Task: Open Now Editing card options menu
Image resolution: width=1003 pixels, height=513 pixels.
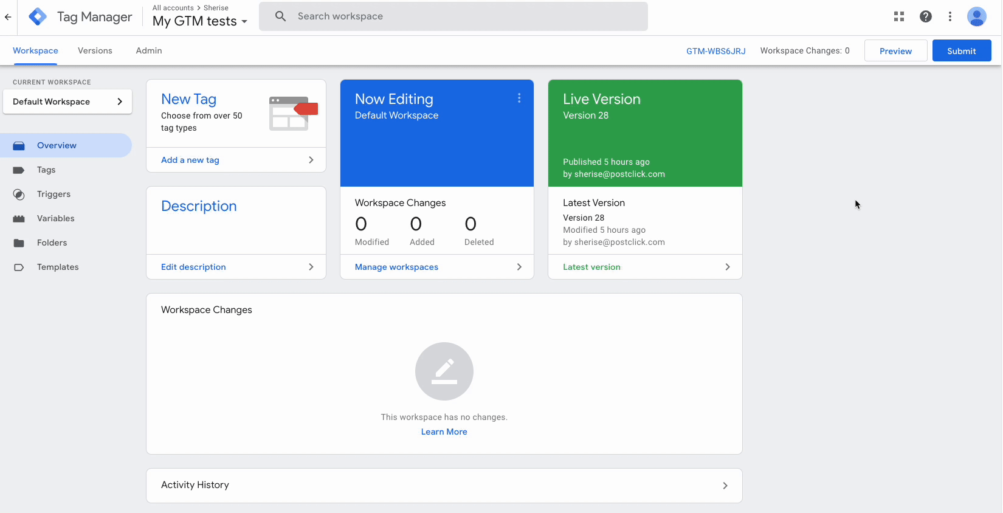Action: [x=519, y=98]
